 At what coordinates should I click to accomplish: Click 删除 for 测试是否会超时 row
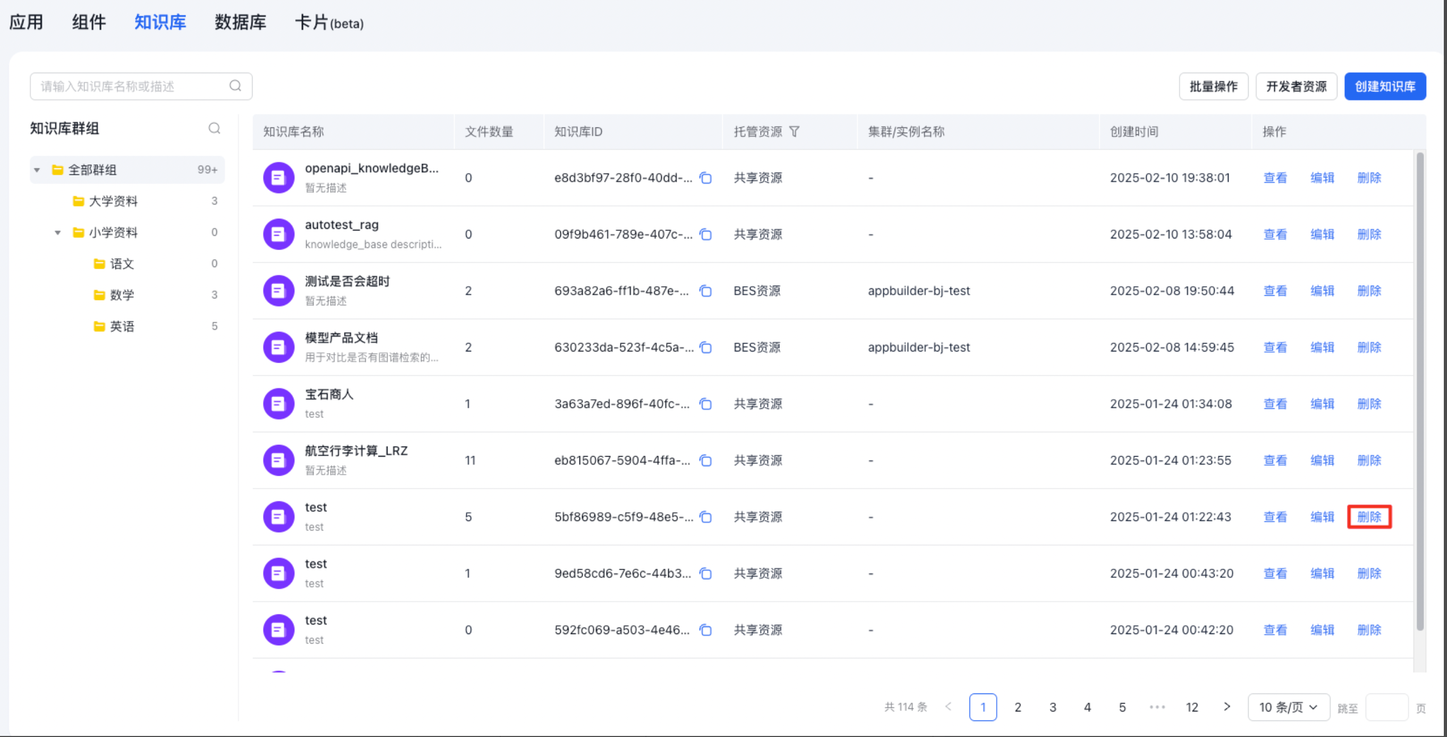coord(1369,291)
